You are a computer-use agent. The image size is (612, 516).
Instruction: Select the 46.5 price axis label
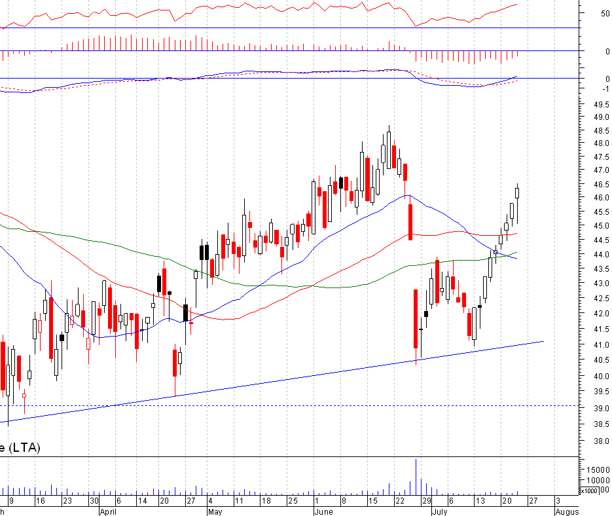coord(601,185)
